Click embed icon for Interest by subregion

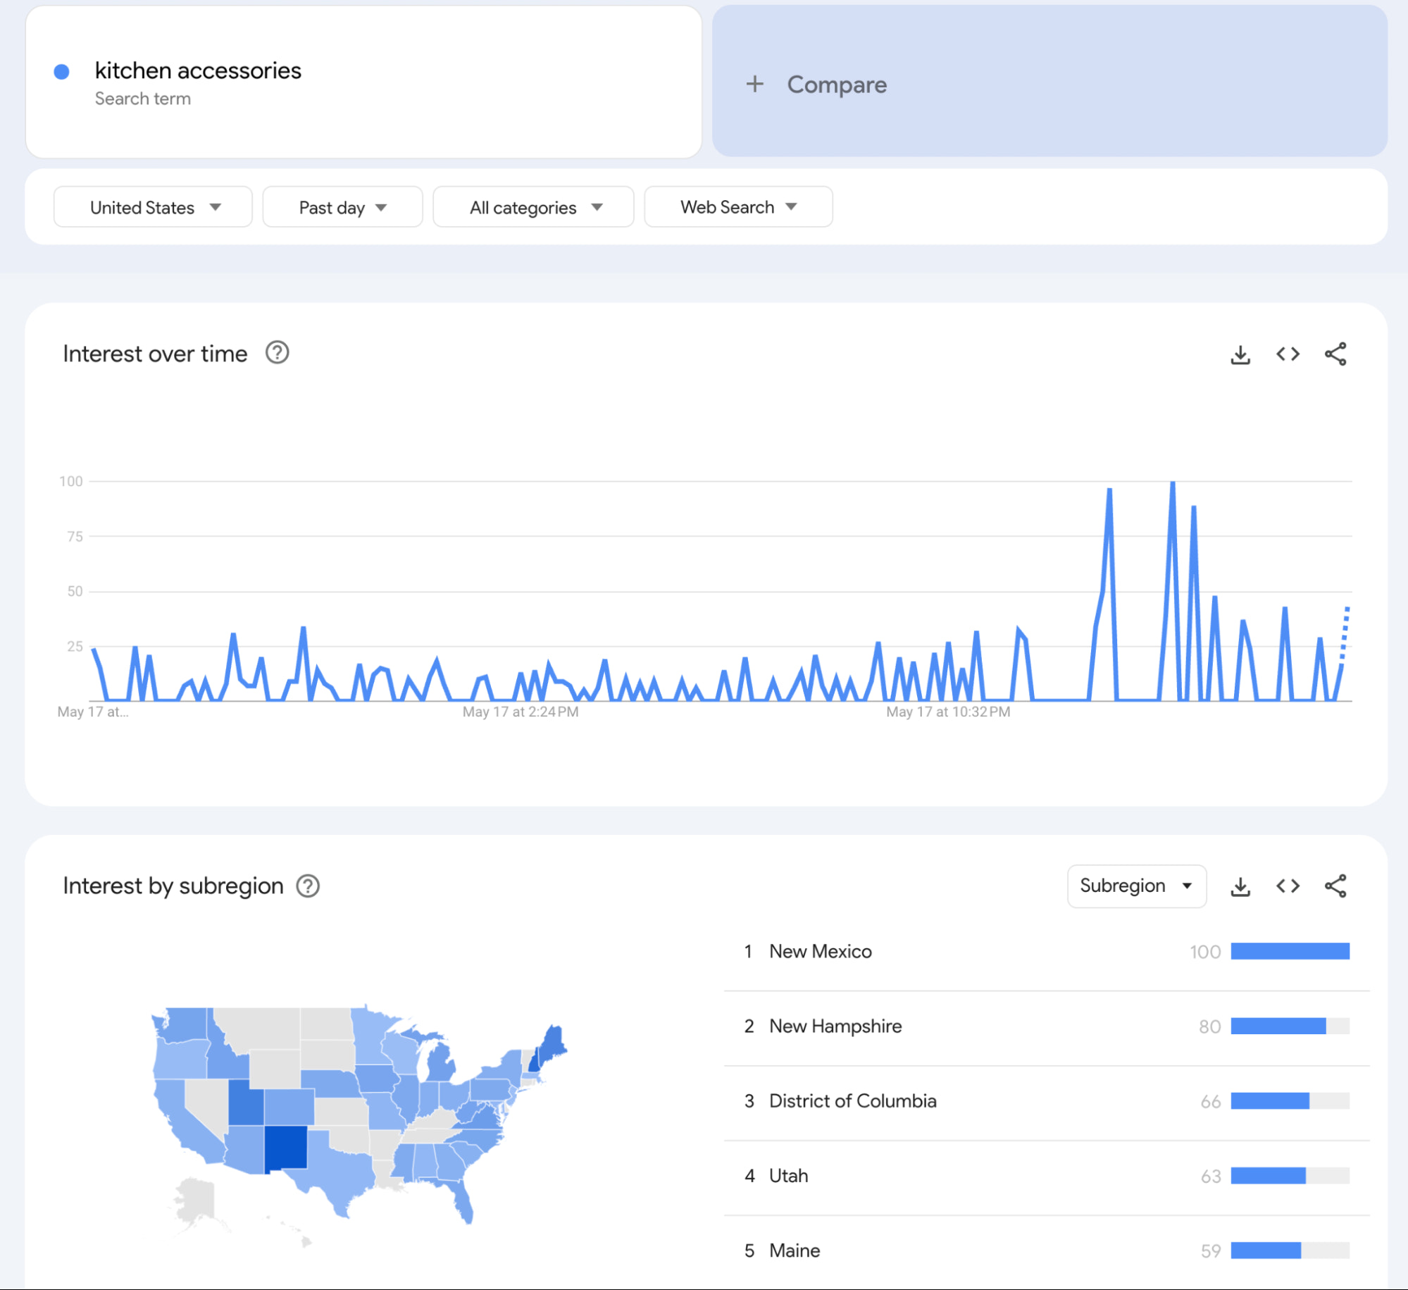click(x=1287, y=886)
